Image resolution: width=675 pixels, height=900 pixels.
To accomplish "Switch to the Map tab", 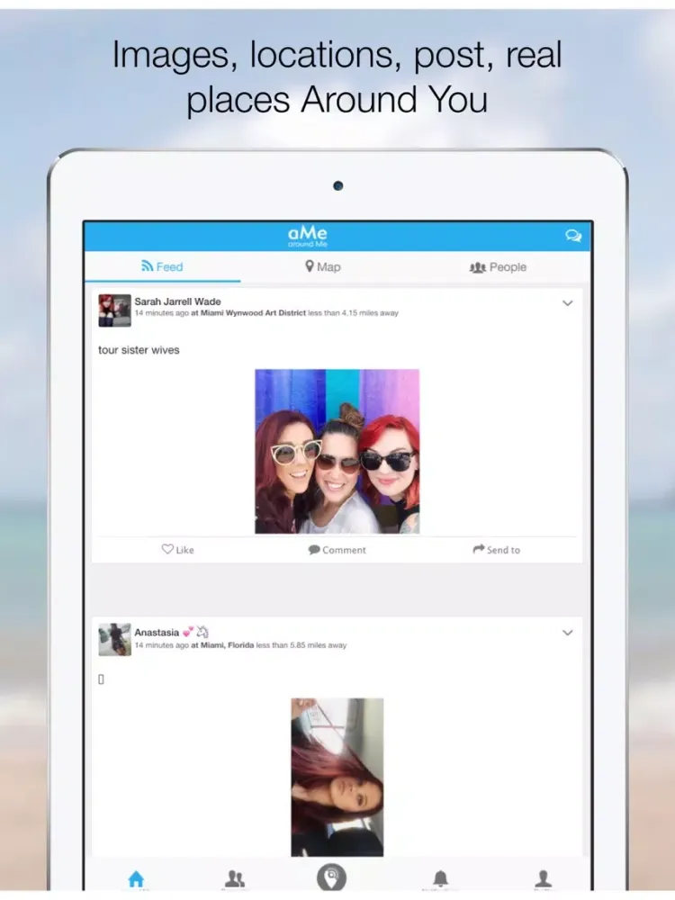I will 323,267.
